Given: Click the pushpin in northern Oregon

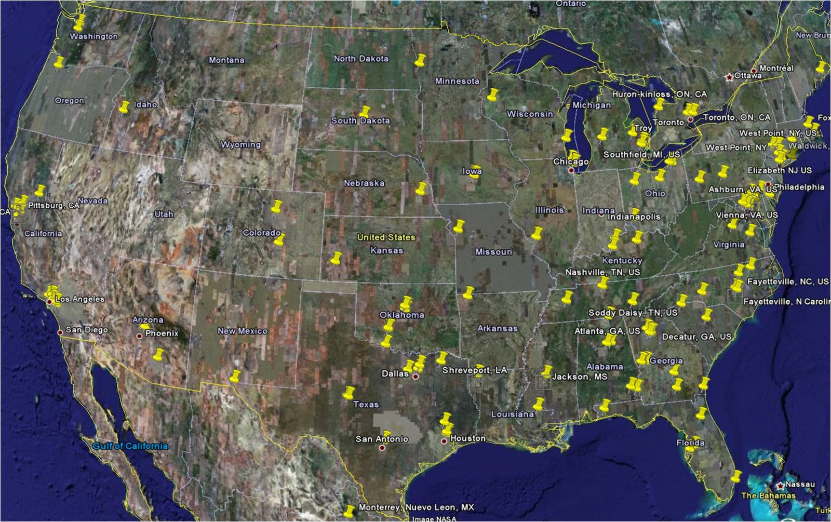Looking at the screenshot, I should pyautogui.click(x=59, y=62).
